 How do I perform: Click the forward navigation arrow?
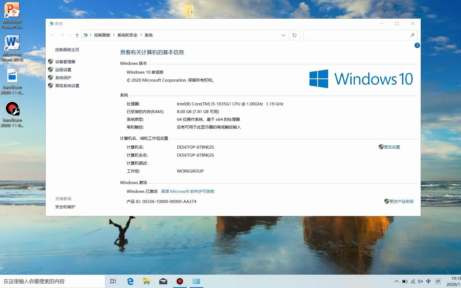coord(62,35)
